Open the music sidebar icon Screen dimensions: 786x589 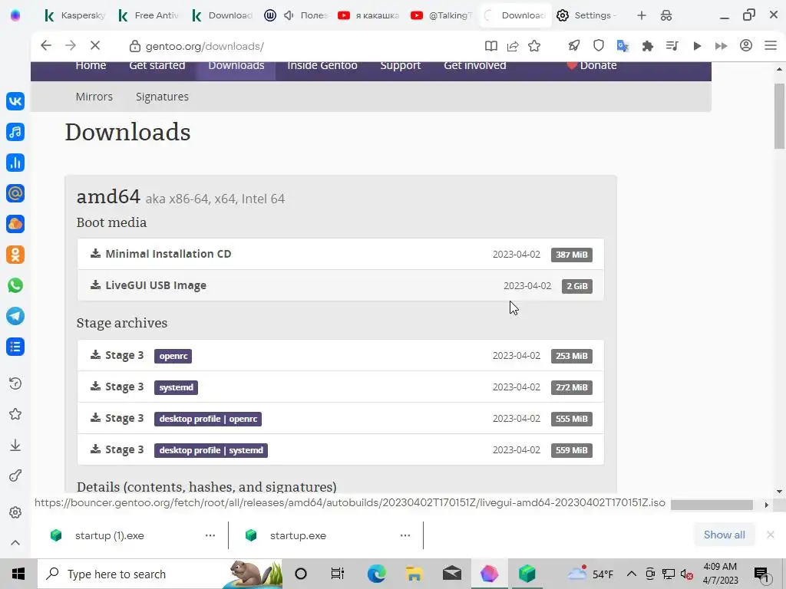(15, 132)
